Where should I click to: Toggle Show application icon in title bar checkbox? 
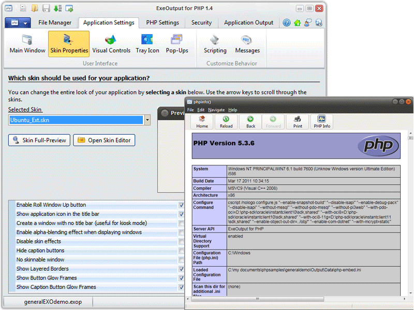pyautogui.click(x=182, y=214)
